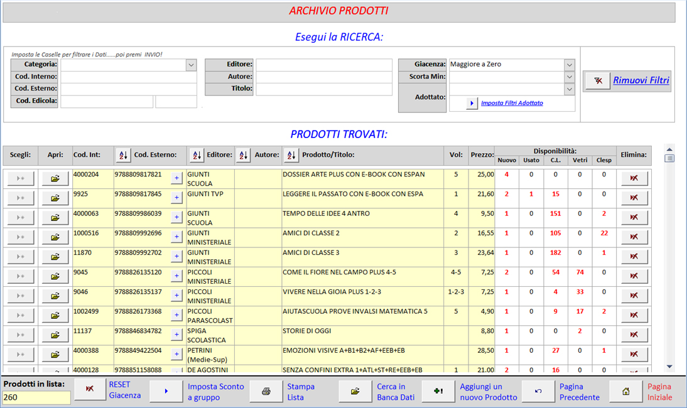Viewport: 687px width, 408px height.
Task: Click the Pagina Iniziale home button
Action: click(626, 391)
